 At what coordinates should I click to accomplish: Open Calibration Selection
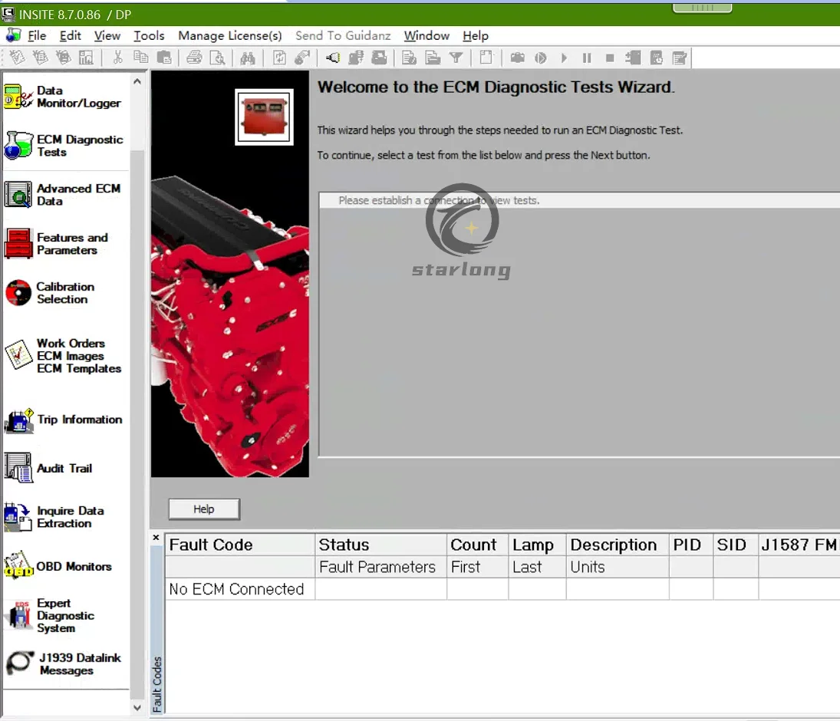coord(64,293)
